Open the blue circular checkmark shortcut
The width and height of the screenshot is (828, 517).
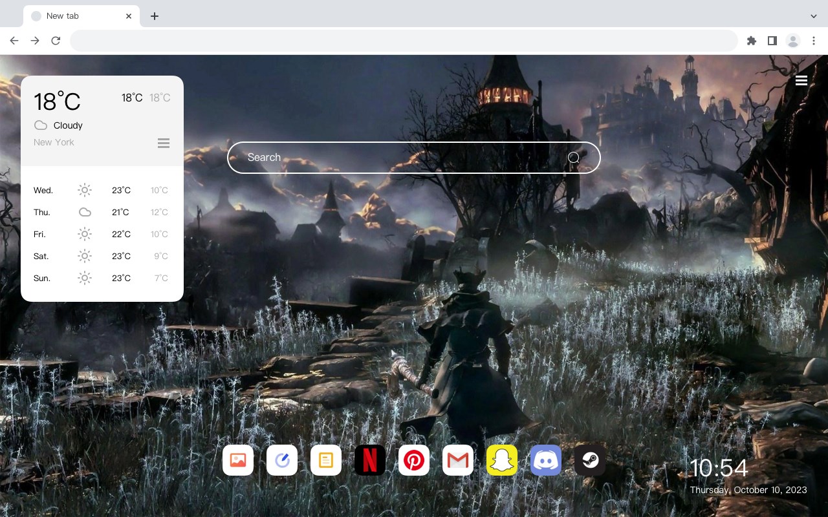[282, 460]
